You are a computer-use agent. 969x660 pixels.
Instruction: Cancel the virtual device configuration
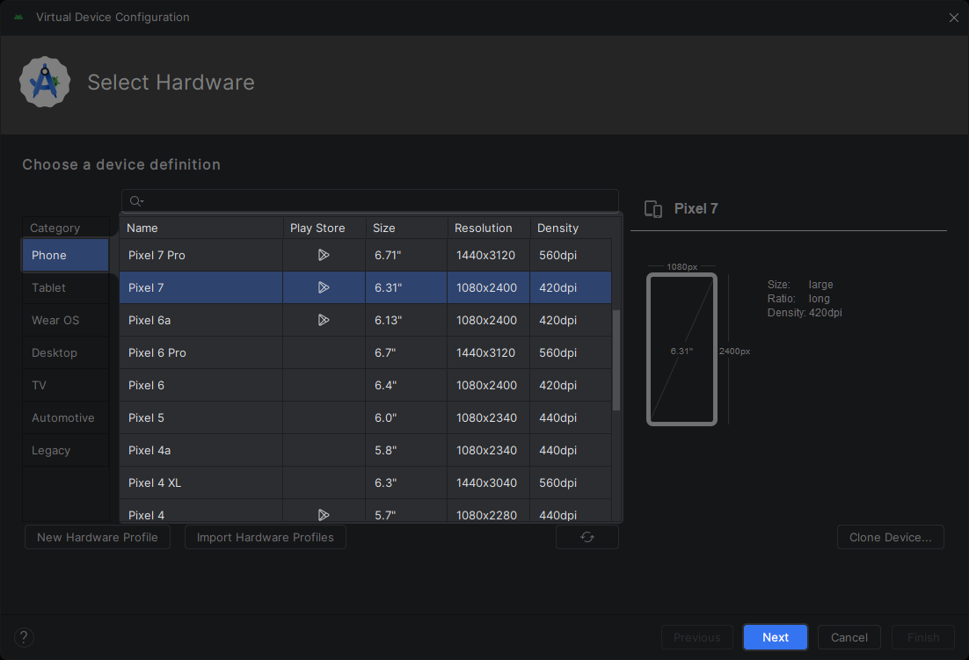point(849,637)
